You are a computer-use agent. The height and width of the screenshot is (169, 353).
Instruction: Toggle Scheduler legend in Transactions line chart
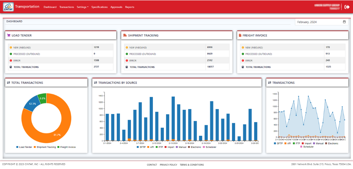pos(307,147)
